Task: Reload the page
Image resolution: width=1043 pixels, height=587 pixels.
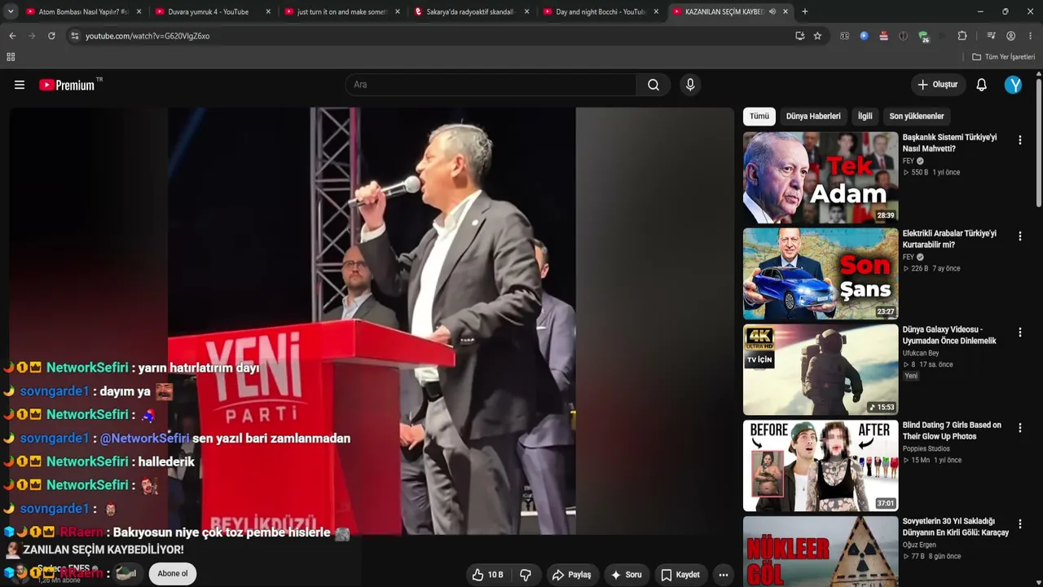Action: tap(51, 36)
